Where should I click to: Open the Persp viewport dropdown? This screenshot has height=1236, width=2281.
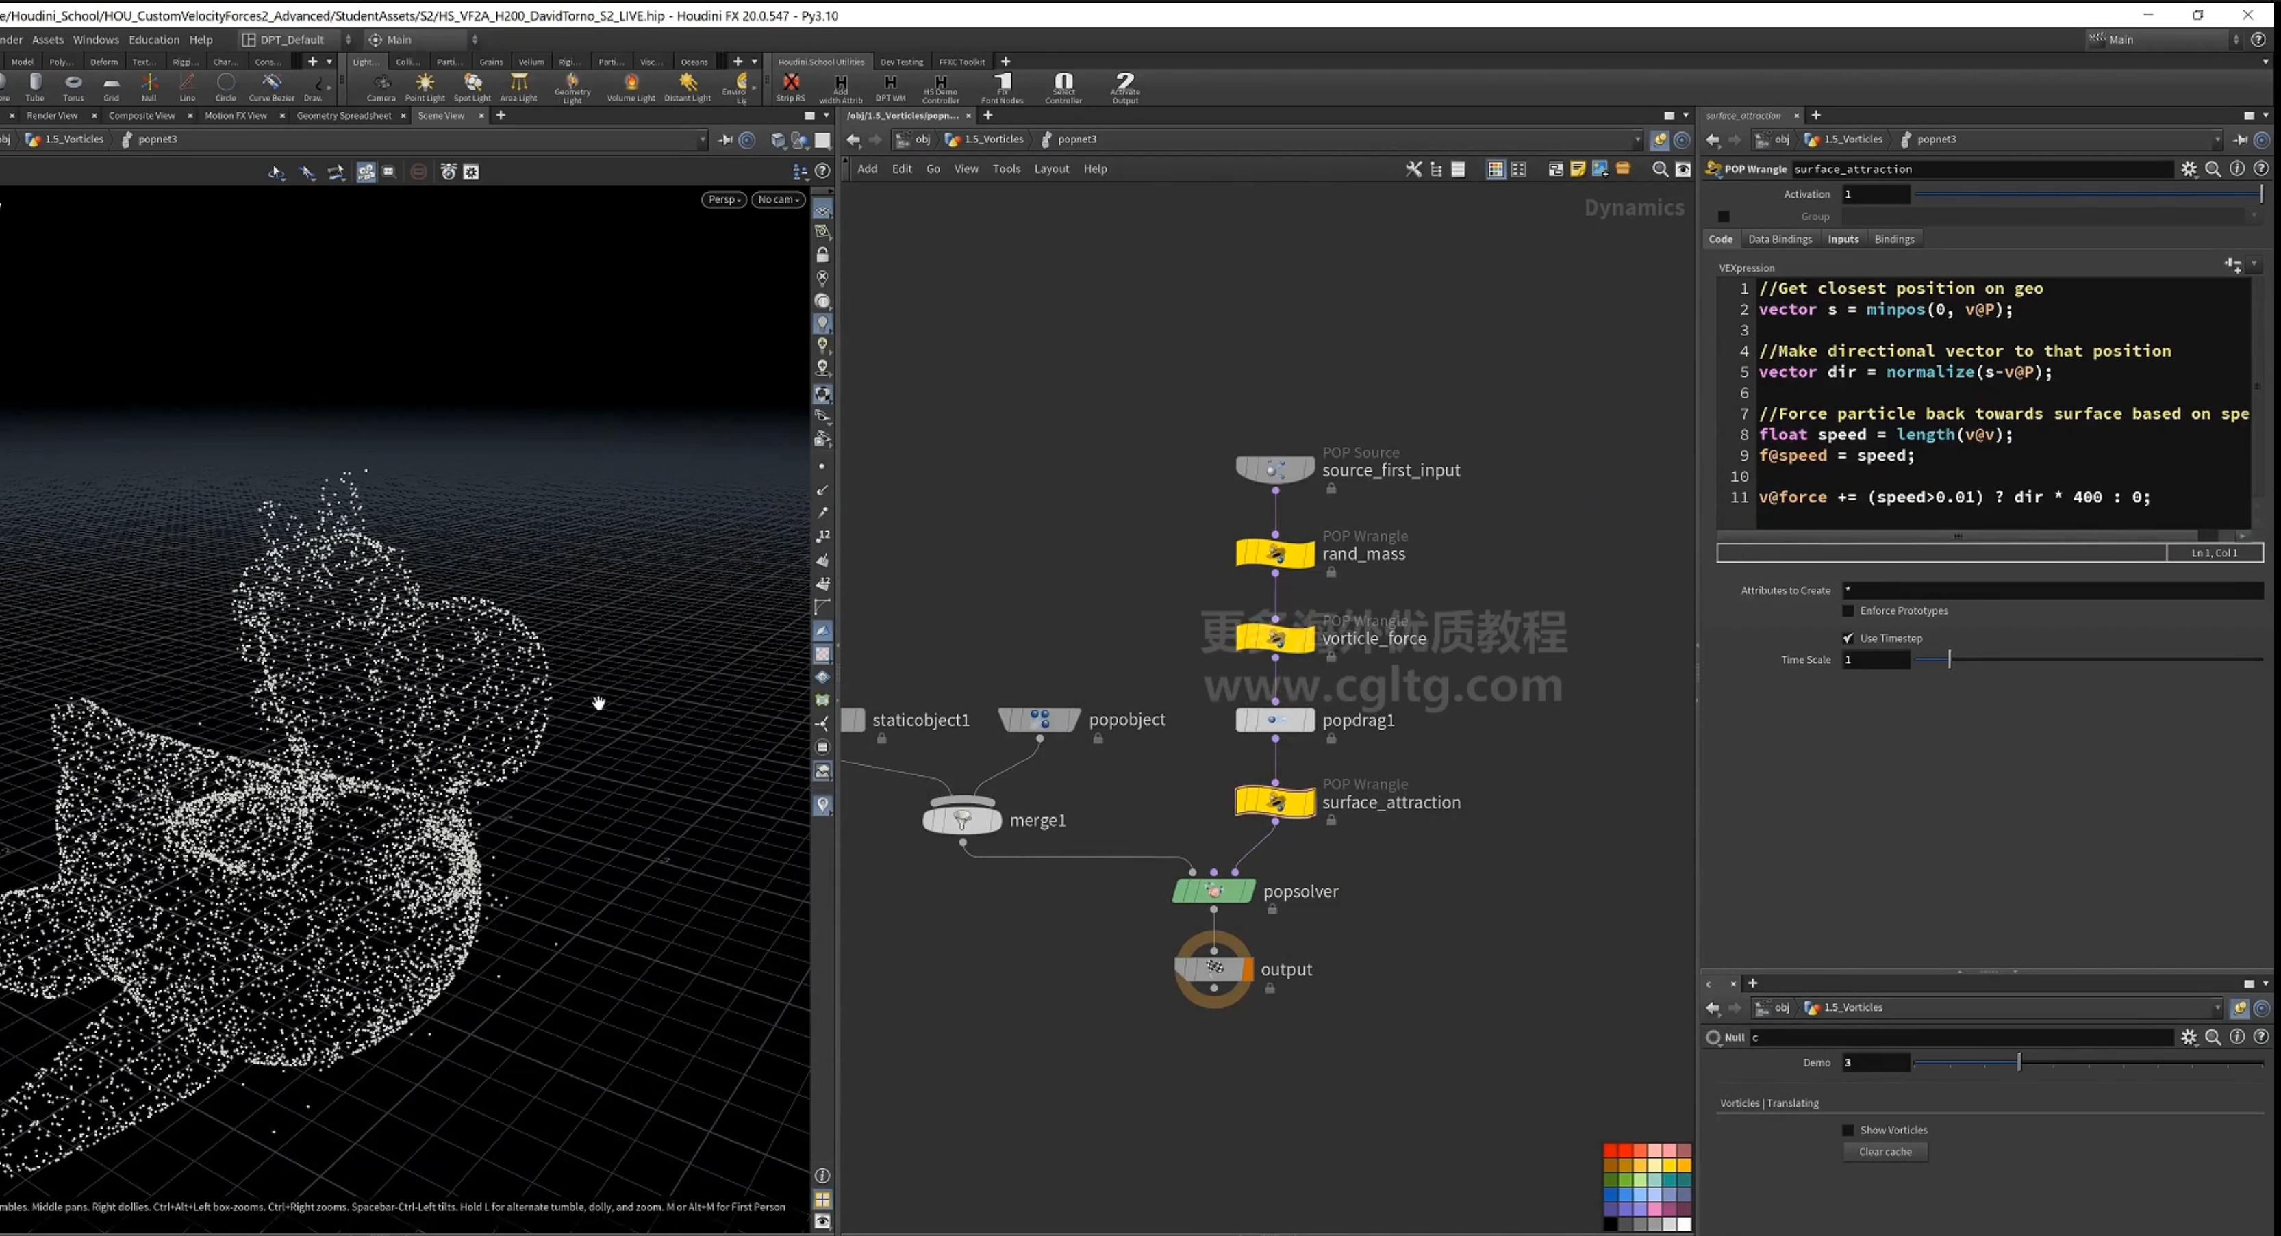coord(723,199)
